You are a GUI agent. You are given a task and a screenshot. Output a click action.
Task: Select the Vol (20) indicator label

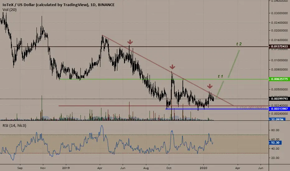point(9,10)
